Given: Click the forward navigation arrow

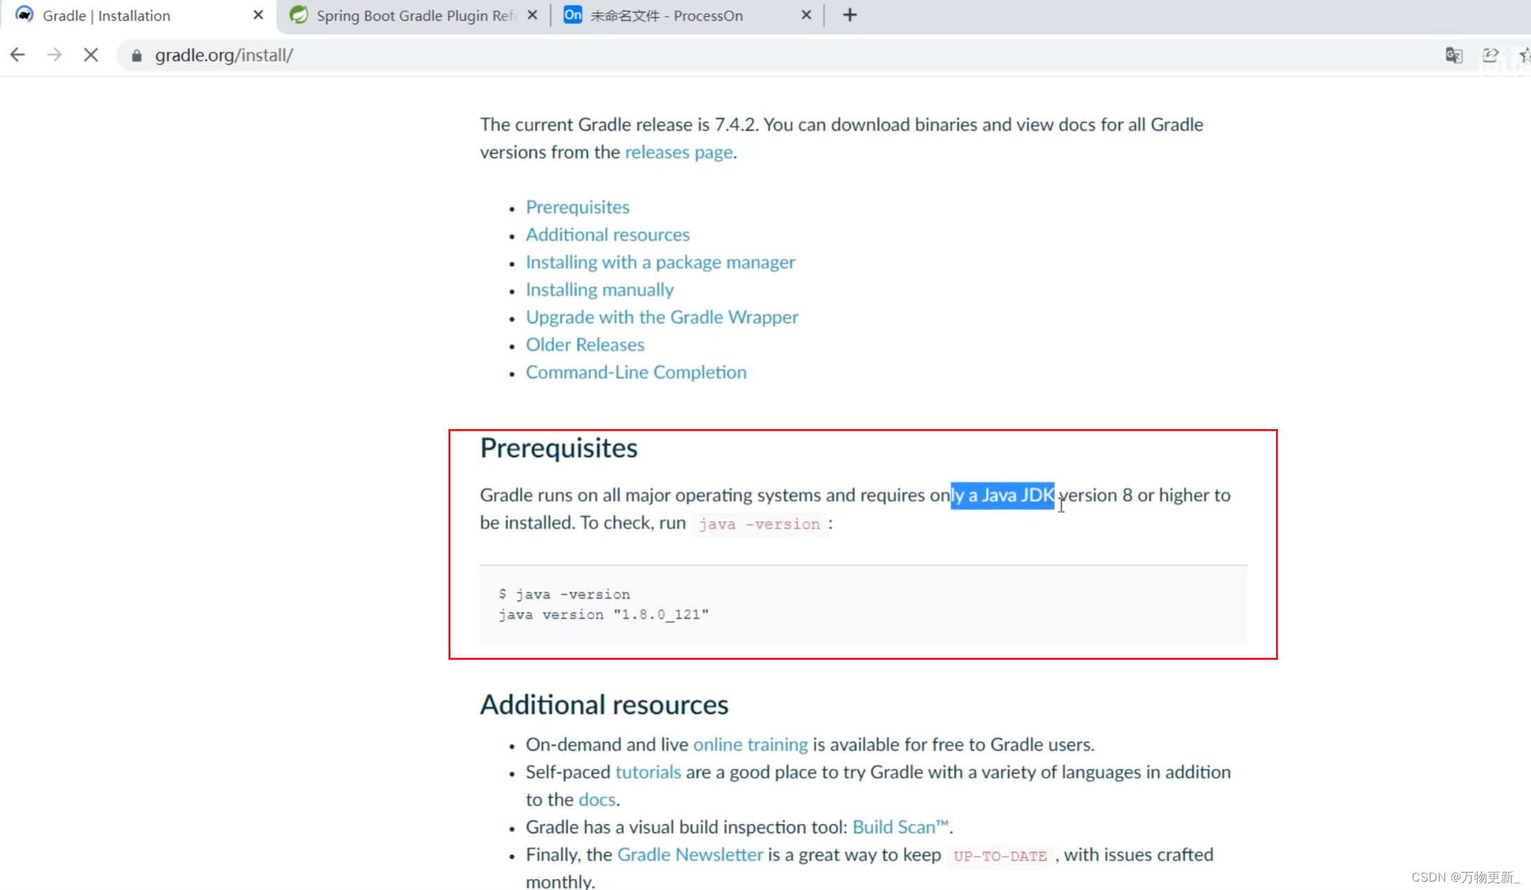Looking at the screenshot, I should [x=54, y=55].
